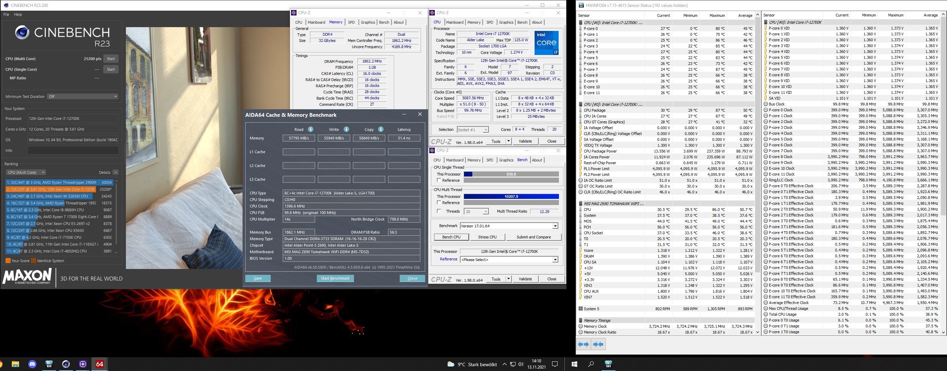947x371 pixels.
Task: Click HWiNFO expand-columns arrows button
Action: click(583, 344)
